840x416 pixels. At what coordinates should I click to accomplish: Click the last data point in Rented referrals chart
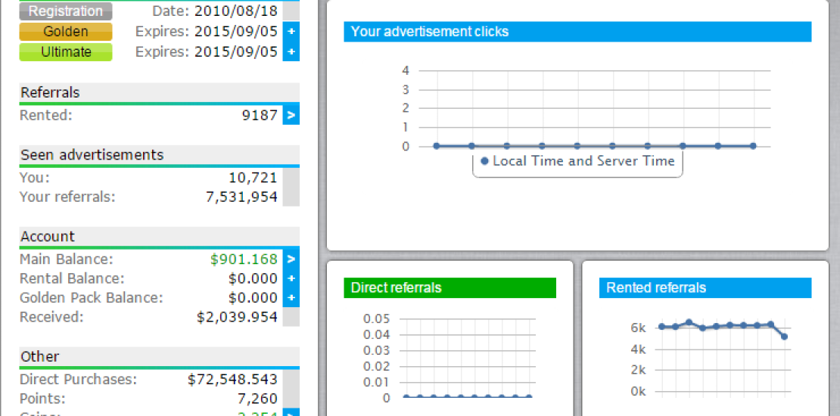(784, 337)
